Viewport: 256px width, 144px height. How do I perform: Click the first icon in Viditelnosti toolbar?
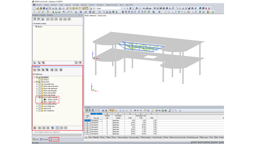click(34, 70)
